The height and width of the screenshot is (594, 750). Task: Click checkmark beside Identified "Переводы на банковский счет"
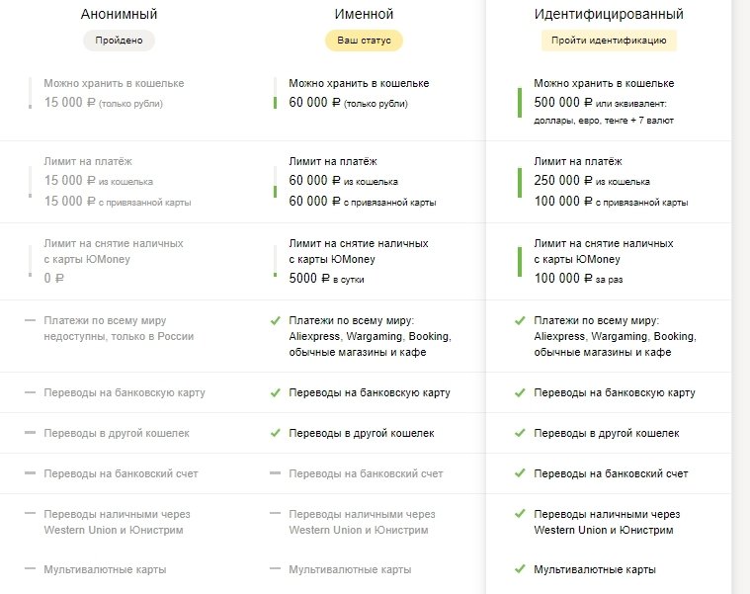[520, 473]
